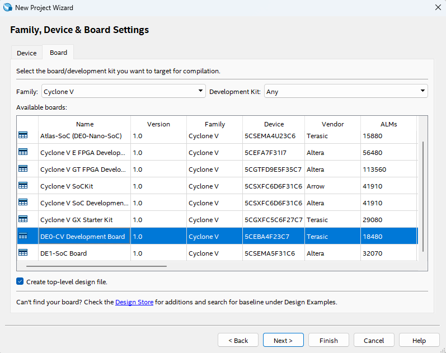Sort boards by Version column header
This screenshot has width=446, height=353.
(x=158, y=124)
